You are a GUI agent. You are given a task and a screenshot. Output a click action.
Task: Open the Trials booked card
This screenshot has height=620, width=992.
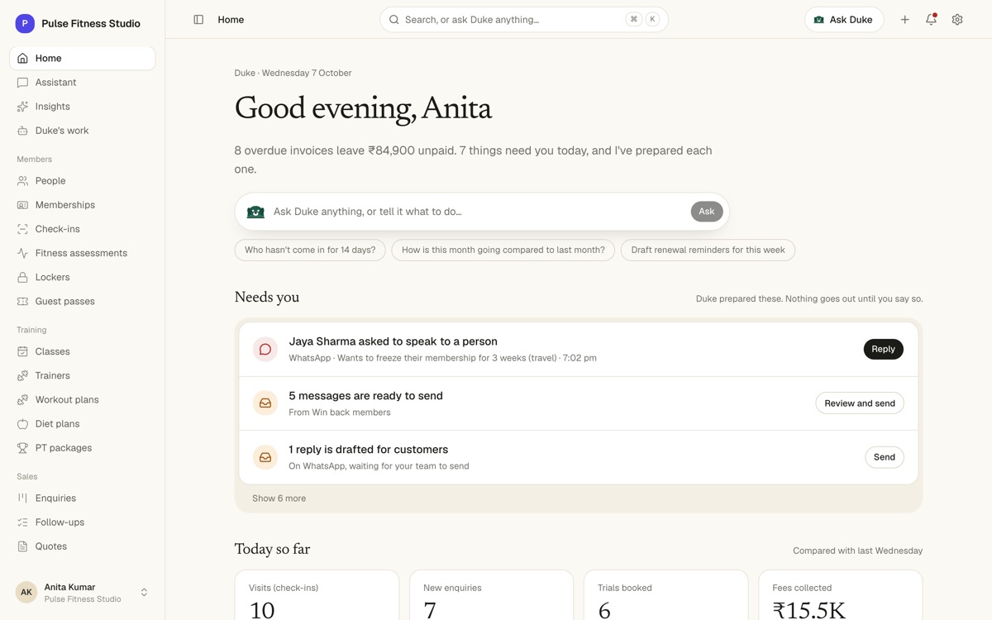point(666,595)
